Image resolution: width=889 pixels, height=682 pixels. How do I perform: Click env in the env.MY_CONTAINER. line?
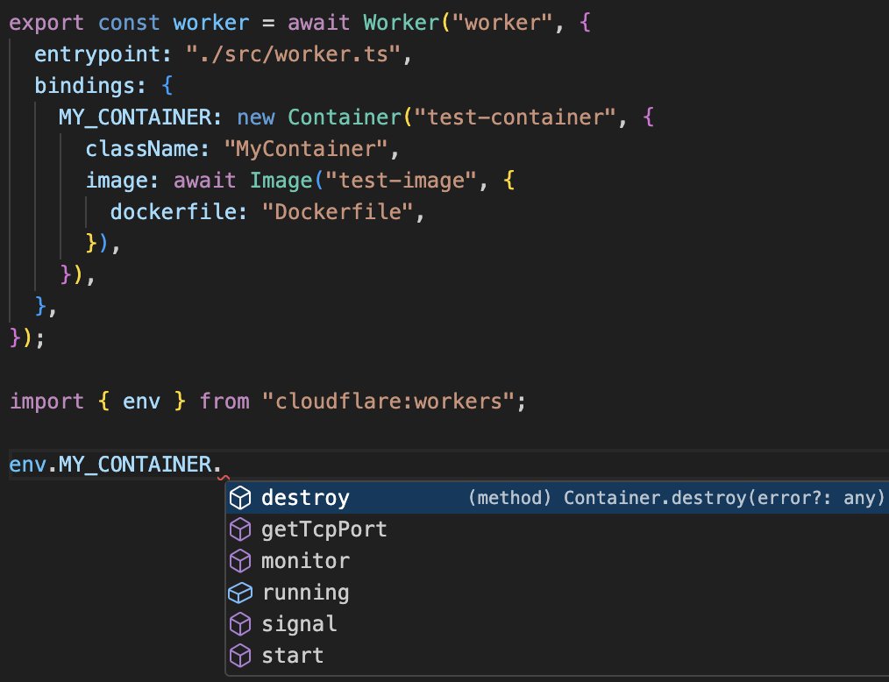pyautogui.click(x=26, y=465)
